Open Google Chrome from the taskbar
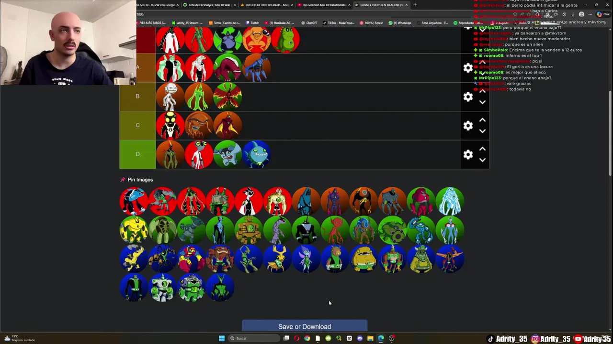Viewport: 613px width, 344px height. [x=307, y=338]
